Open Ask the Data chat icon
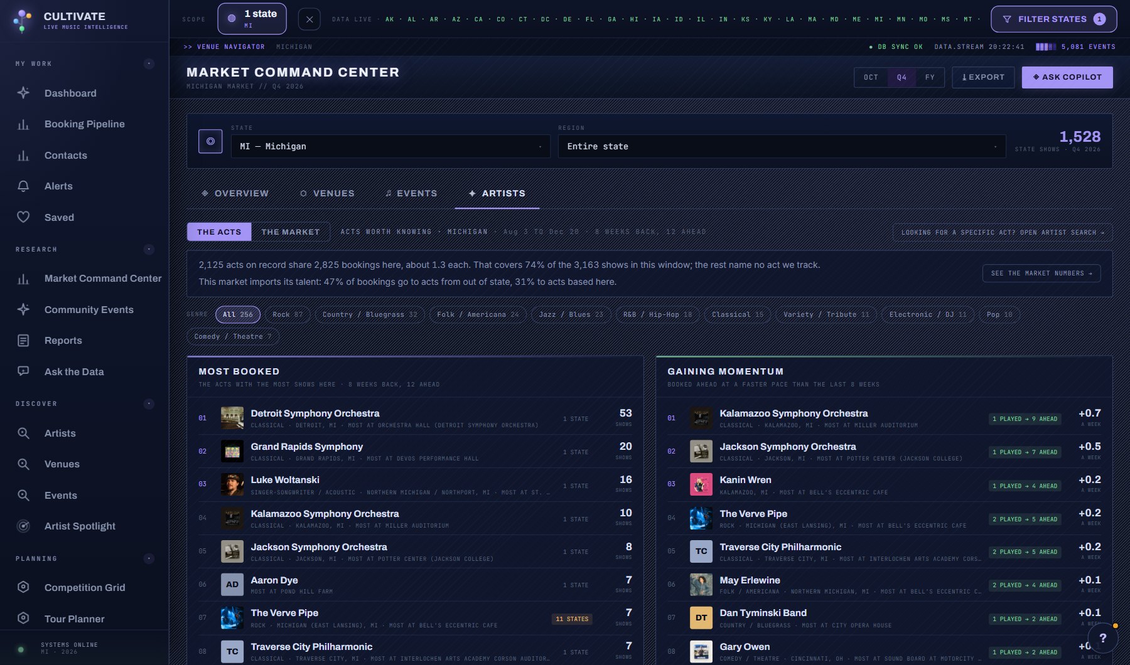 click(x=23, y=371)
